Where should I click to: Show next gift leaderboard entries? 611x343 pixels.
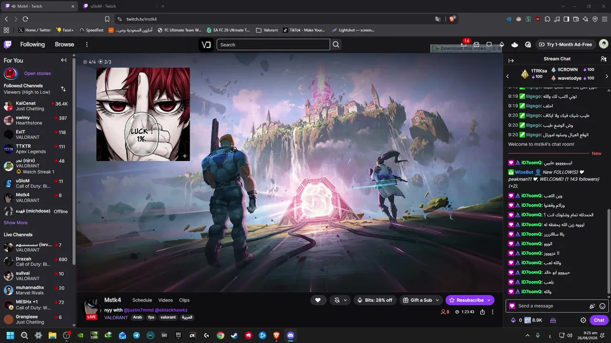[x=607, y=76]
